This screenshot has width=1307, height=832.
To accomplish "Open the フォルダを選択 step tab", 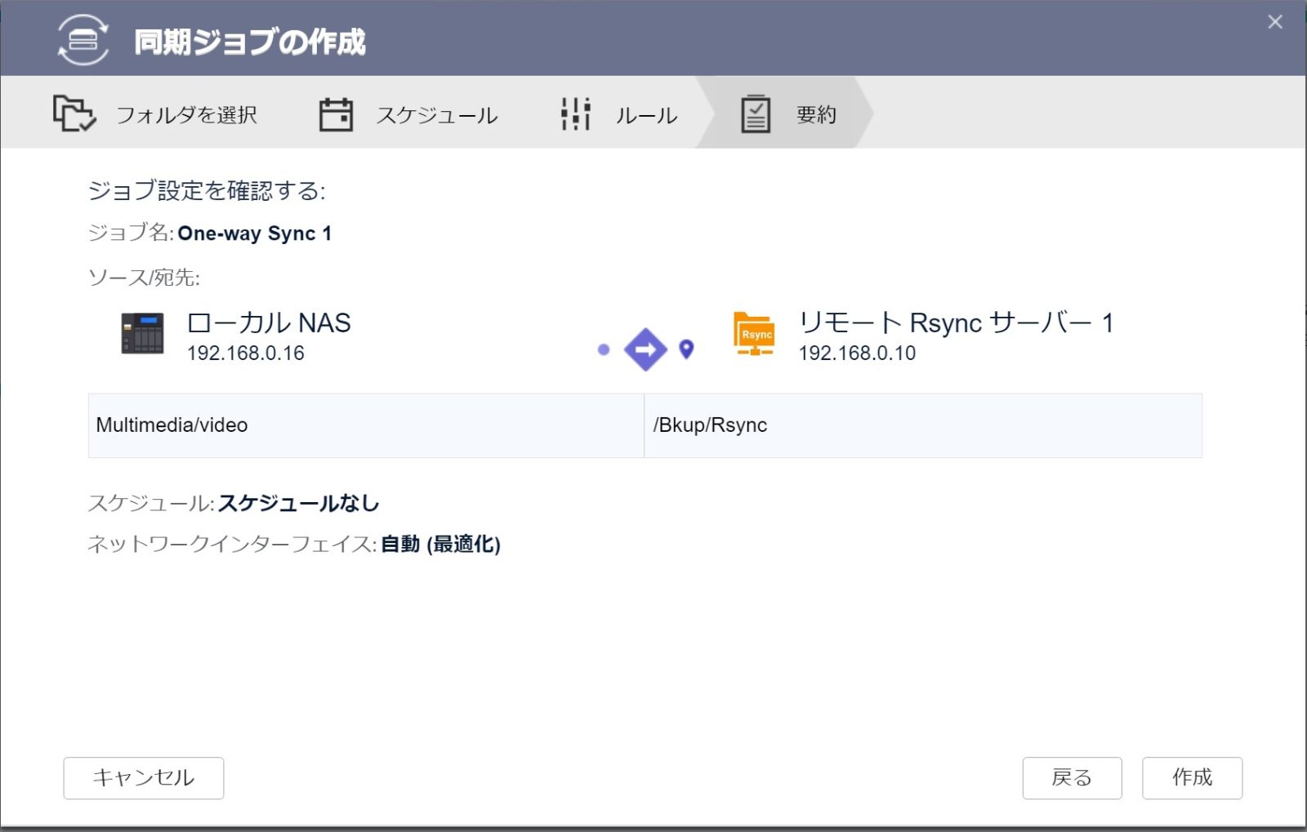I will (x=186, y=115).
